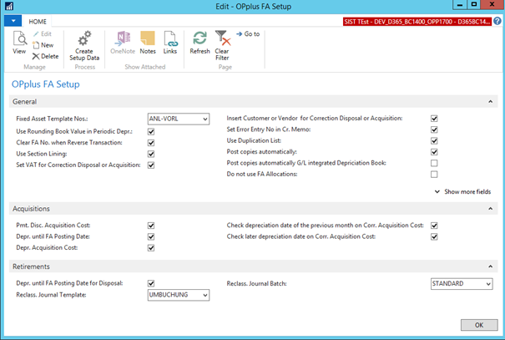
Task: Click the OPplus FA Setup page heading
Action: pos(46,84)
